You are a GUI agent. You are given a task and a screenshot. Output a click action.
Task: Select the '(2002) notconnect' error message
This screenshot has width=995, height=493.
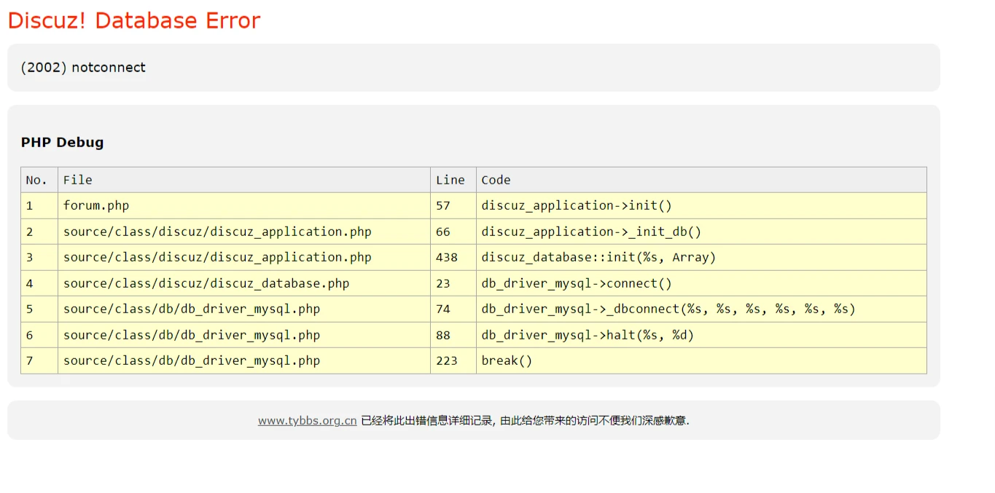pos(83,67)
